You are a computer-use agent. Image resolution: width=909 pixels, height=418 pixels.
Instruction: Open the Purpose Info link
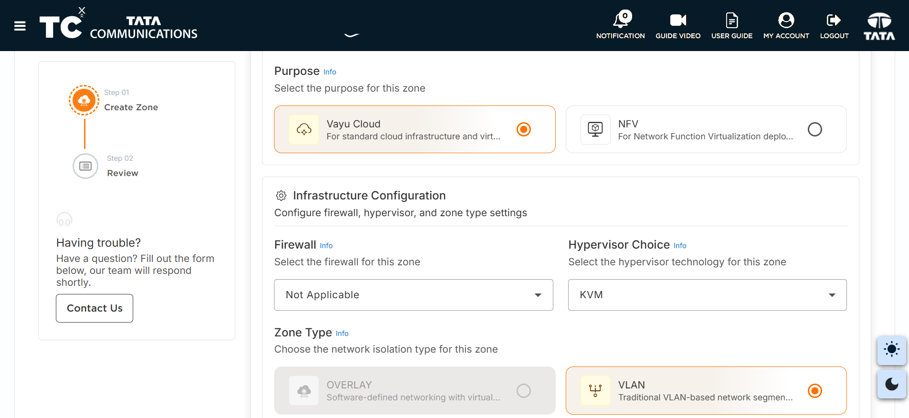pyautogui.click(x=330, y=72)
